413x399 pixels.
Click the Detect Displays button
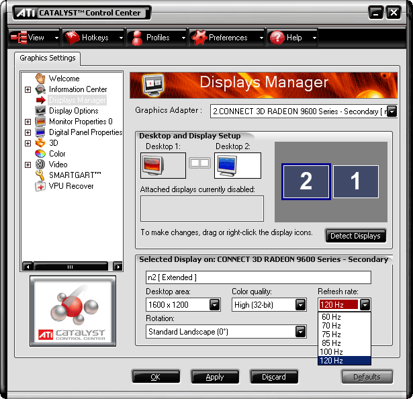[355, 236]
